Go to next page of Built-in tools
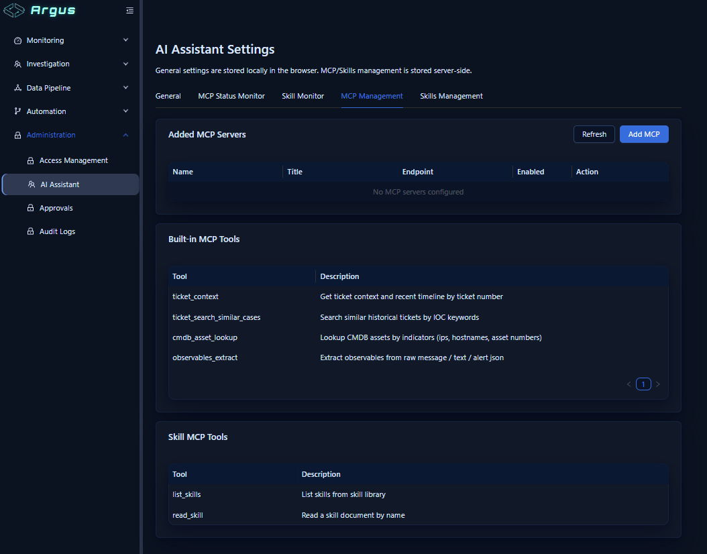Viewport: 707px width, 554px height. tap(658, 384)
